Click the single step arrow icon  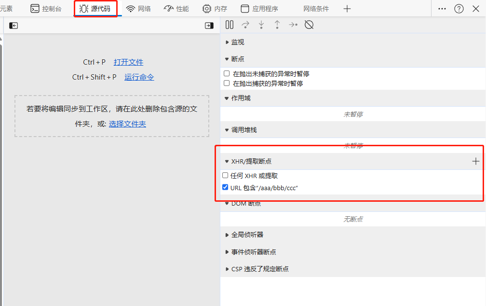(x=293, y=25)
